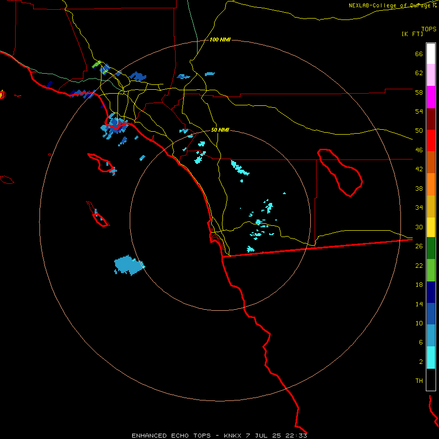439x439 pixels.
Task: Click the 'KNKX' radar site identifier
Action: 232,436
